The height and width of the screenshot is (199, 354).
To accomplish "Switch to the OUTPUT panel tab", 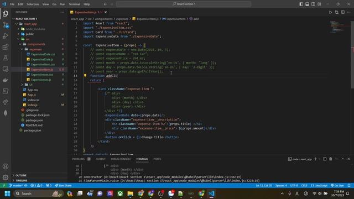I will [x=101, y=159].
